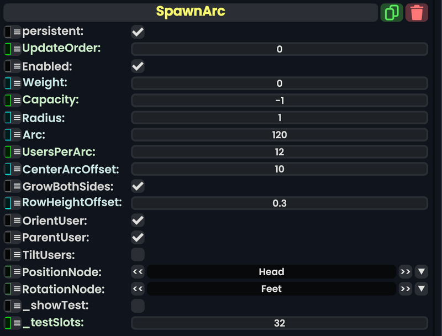Uncheck the persistent checkbox
Screen dimensions: 442x336
click(x=136, y=32)
